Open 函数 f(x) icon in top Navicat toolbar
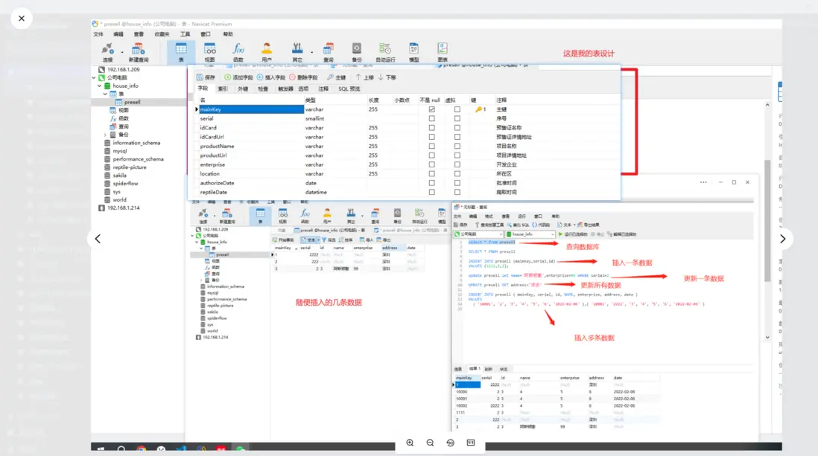Viewport: 818px width, 456px height. 238,52
